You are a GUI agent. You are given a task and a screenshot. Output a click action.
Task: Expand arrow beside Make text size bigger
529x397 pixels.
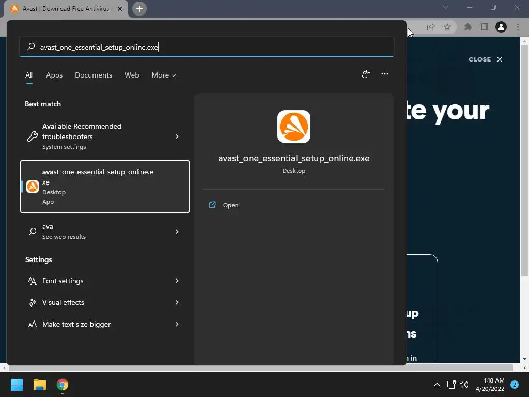[x=177, y=324]
